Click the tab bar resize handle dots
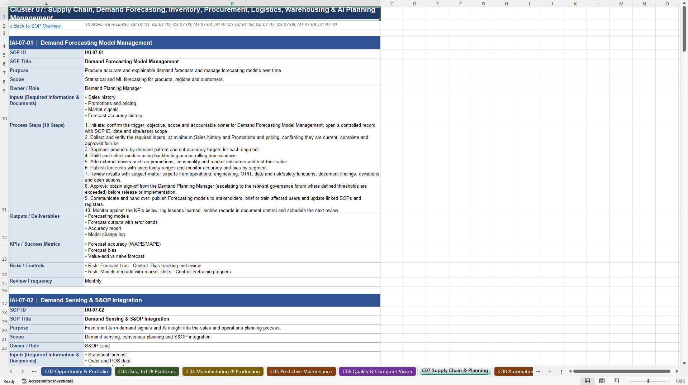The width and height of the screenshot is (688, 385). click(561, 371)
